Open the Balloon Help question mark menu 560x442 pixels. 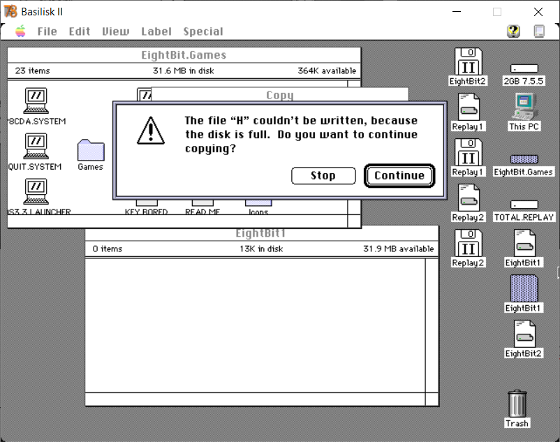pyautogui.click(x=513, y=31)
